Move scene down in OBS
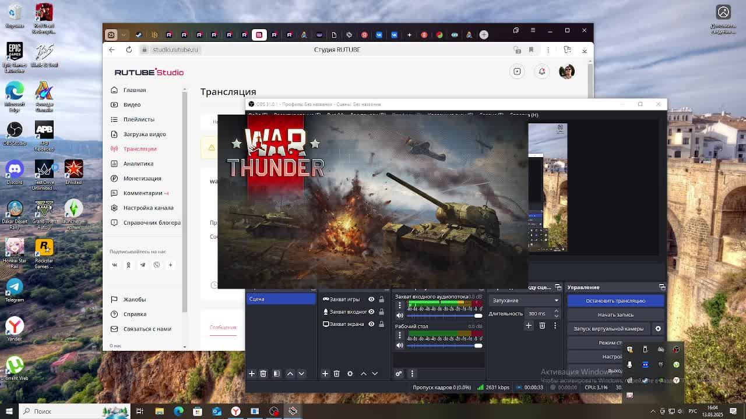The width and height of the screenshot is (746, 419). 301,374
